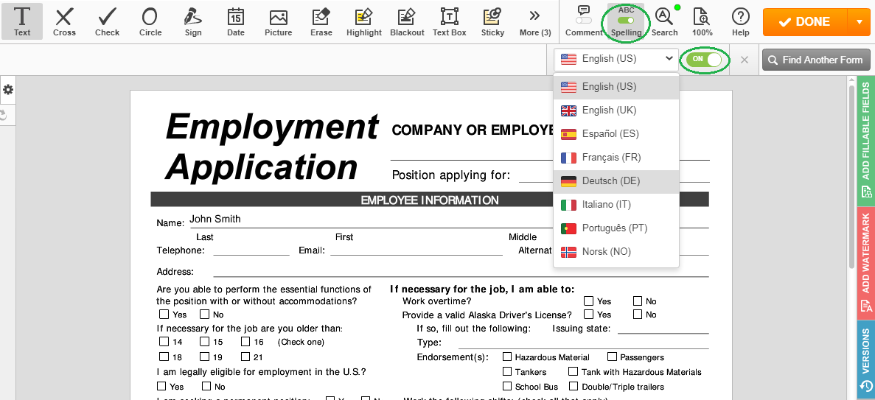Click the Email field line
875x400 pixels.
tap(416, 251)
